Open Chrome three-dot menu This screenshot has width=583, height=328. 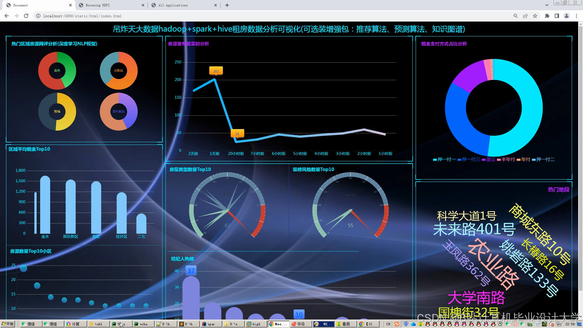tap(576, 16)
